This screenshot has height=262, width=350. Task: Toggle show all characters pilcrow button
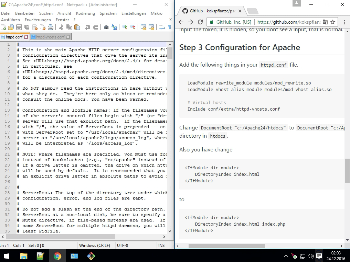point(169,27)
